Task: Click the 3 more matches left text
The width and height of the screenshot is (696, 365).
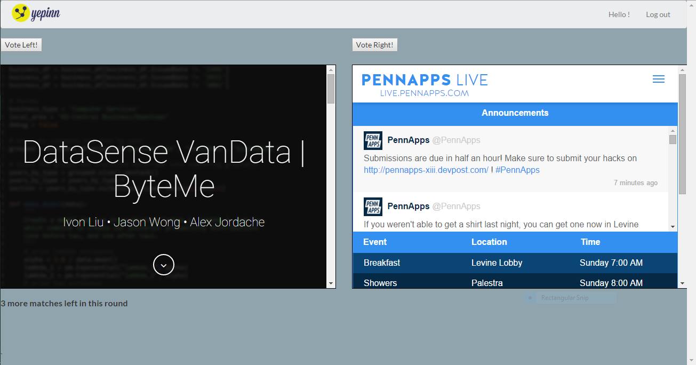Action: [x=64, y=303]
